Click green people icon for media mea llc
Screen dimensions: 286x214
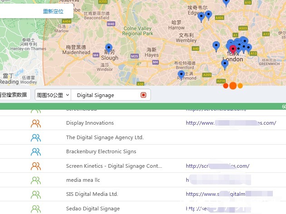point(36,180)
